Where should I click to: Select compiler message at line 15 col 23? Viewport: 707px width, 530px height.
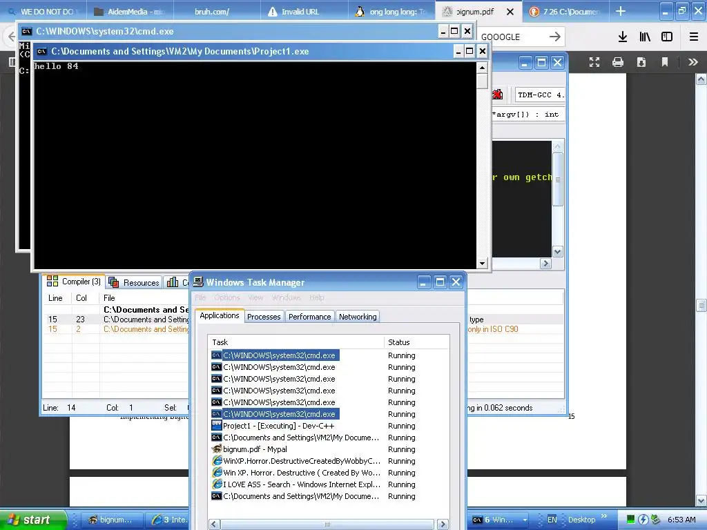116,319
